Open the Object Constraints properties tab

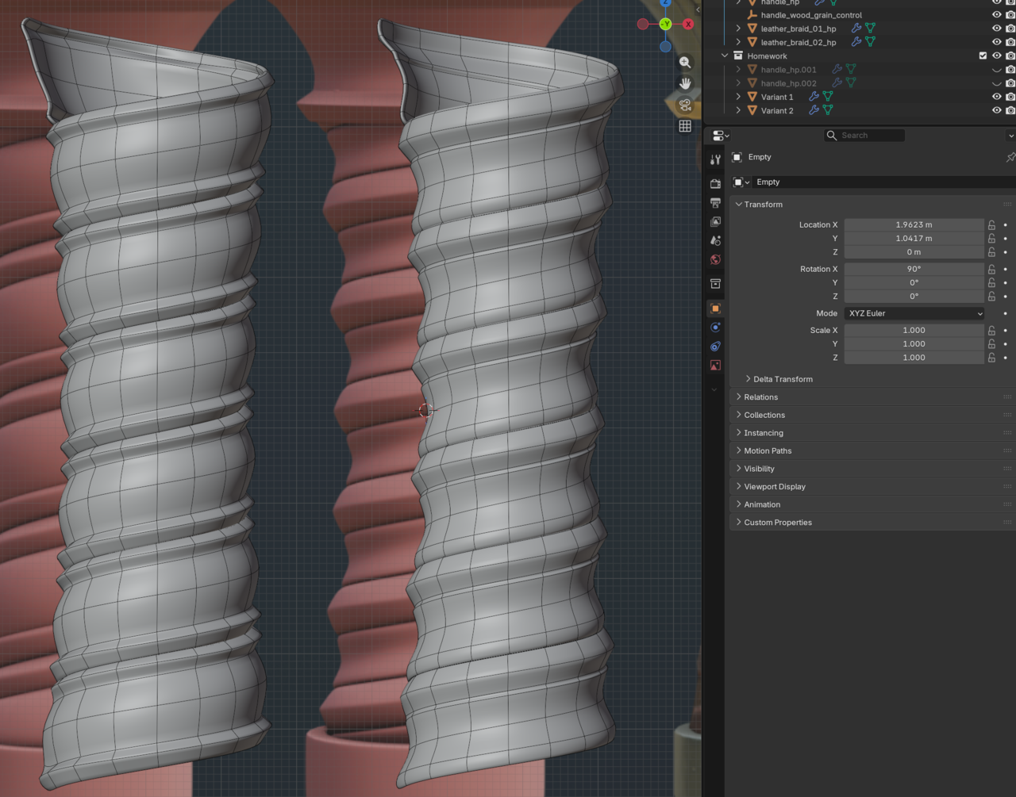[x=715, y=347]
